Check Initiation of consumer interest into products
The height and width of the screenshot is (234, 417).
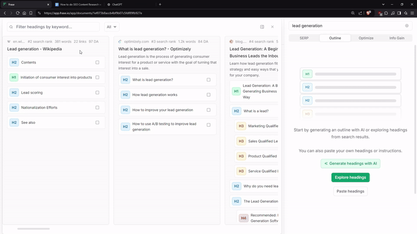tap(97, 77)
